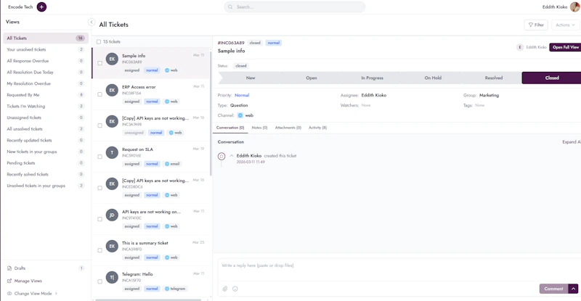Expand the Change View Mode chevron
Image resolution: width=581 pixels, height=301 pixels.
[57, 293]
